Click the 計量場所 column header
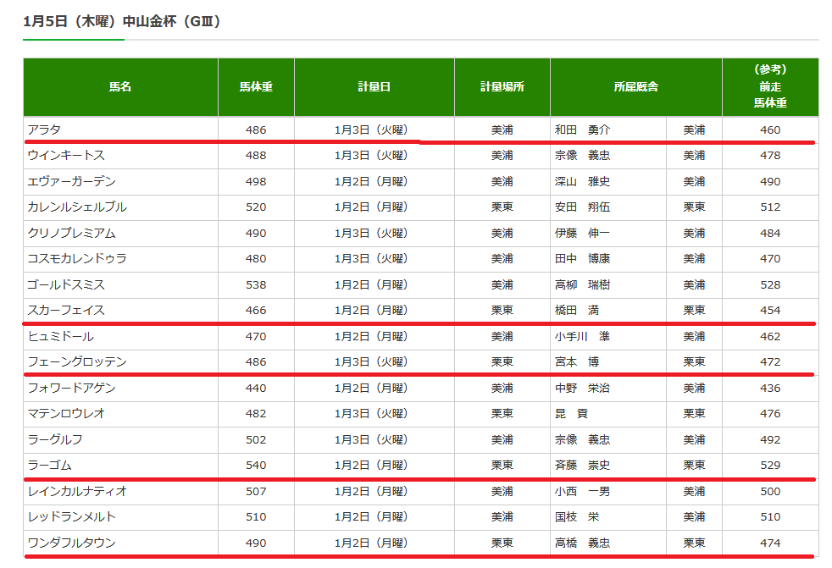Image resolution: width=832 pixels, height=568 pixels. pos(502,87)
